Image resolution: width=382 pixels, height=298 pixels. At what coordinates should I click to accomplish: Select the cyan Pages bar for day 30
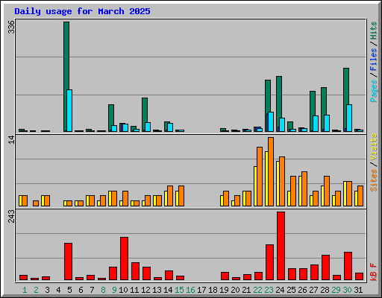coord(349,118)
